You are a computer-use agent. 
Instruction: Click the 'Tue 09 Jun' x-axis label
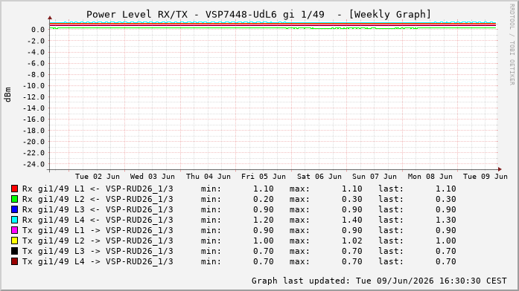(x=485, y=177)
